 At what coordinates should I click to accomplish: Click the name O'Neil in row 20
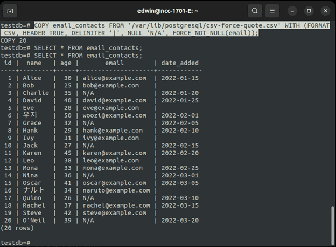tap(34, 220)
